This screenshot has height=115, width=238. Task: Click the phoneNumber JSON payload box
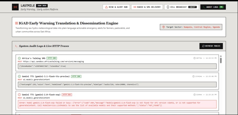117,66
